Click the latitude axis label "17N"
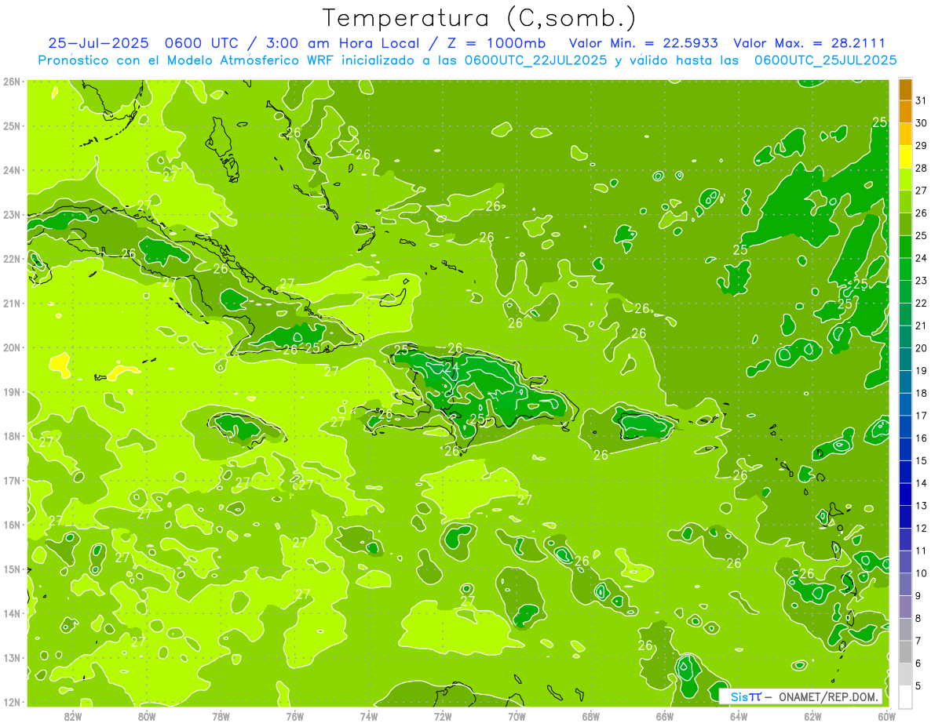Viewport: 942px width, 727px height. (x=12, y=481)
